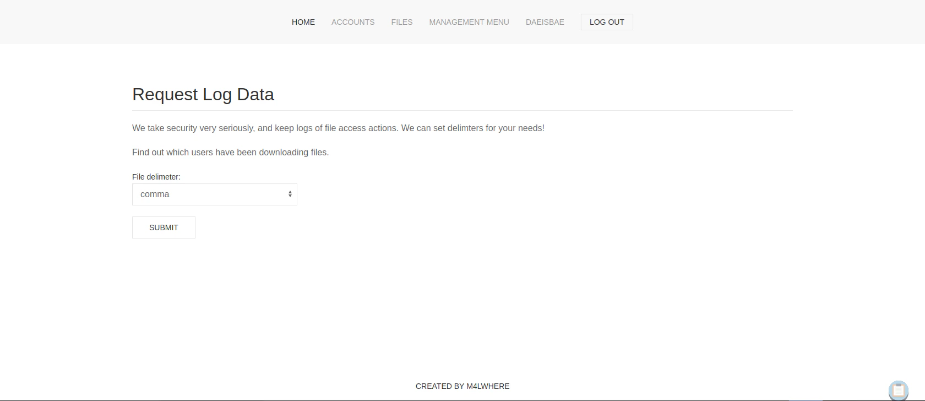Open the Files nav item

(402, 22)
